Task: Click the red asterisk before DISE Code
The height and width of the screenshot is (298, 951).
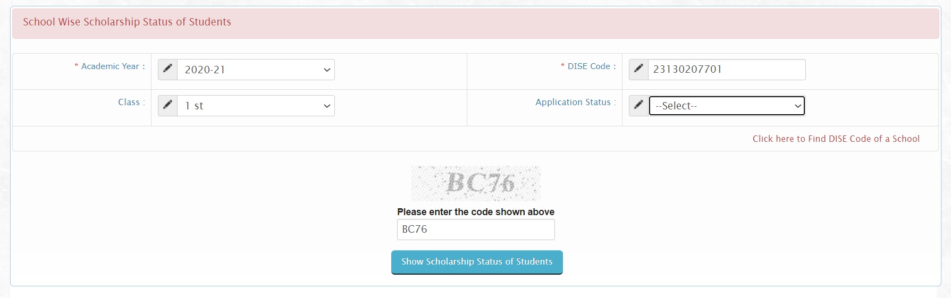Action: tap(562, 66)
